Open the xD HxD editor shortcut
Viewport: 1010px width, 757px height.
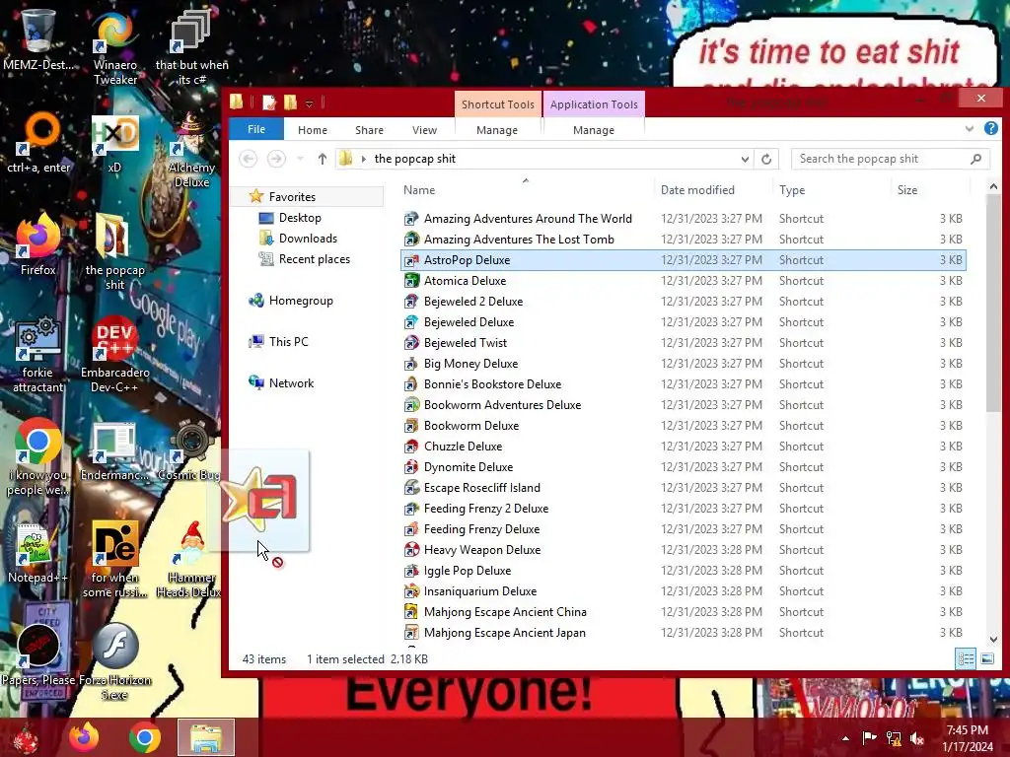click(x=114, y=143)
